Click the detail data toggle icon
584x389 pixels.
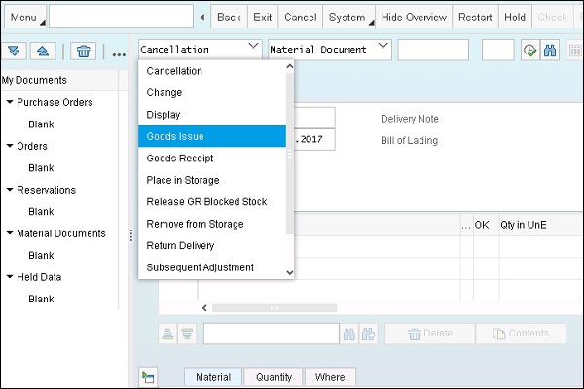pos(148,376)
